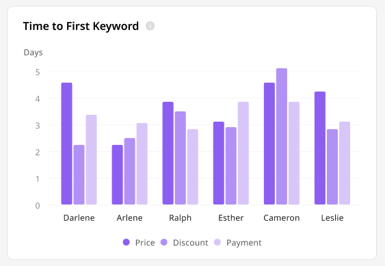385x266 pixels.
Task: Click Darlene's Discount bar
Action: pyautogui.click(x=79, y=174)
